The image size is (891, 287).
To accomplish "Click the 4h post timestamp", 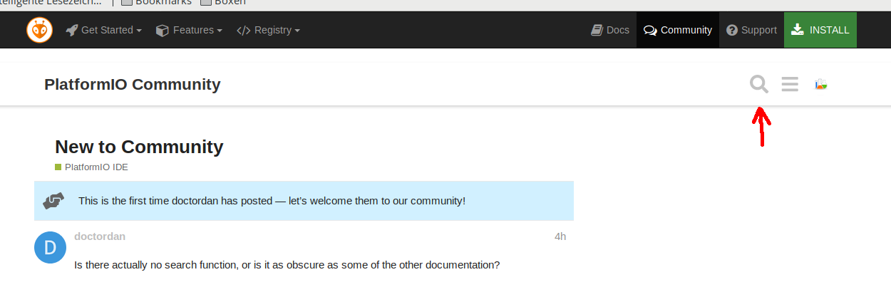I will (560, 236).
